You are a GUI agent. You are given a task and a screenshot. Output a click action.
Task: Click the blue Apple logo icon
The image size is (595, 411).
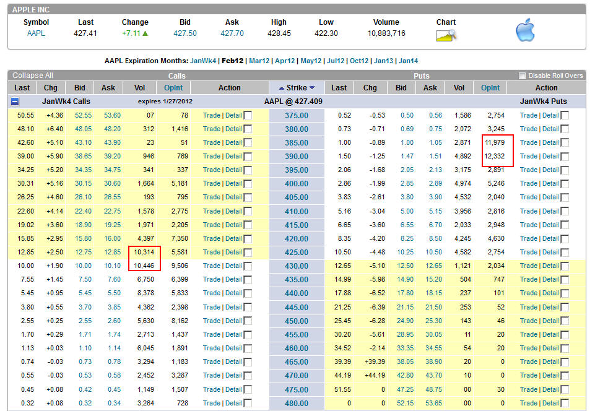tap(524, 30)
